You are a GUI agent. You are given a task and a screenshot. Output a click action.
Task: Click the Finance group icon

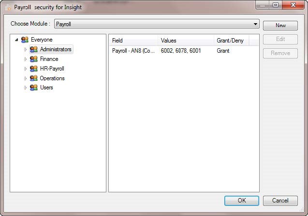[x=34, y=59]
